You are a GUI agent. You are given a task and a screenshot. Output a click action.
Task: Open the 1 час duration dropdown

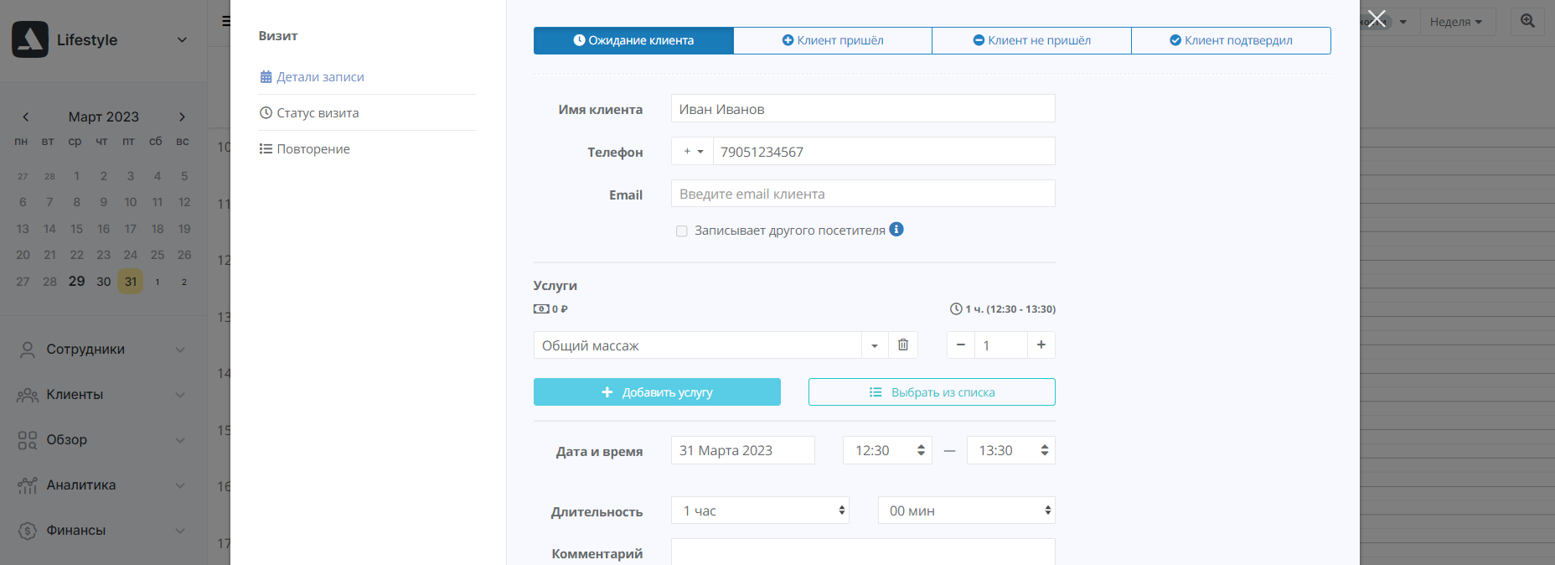[x=760, y=511]
